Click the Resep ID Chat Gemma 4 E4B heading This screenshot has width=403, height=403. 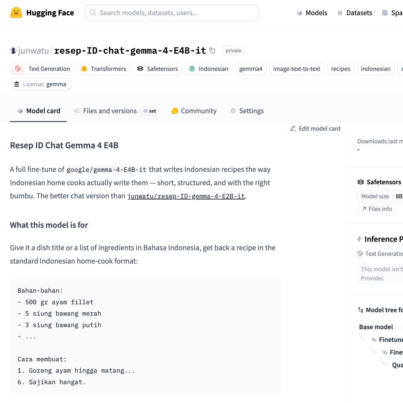[64, 145]
